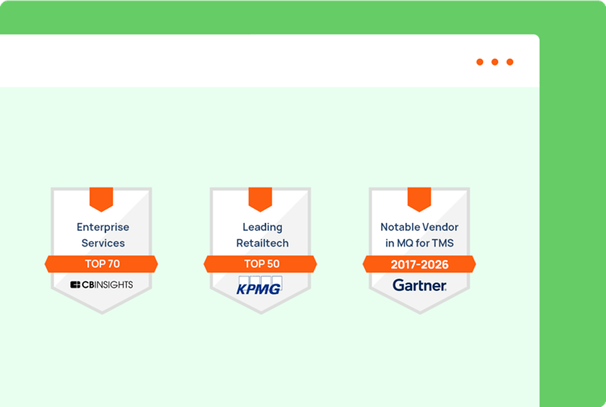The width and height of the screenshot is (606, 407).
Task: Select the TOP 70 orange banner
Action: point(102,264)
